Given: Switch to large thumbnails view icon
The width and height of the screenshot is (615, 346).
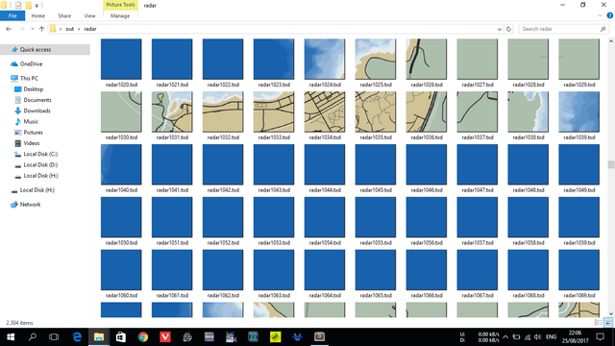Looking at the screenshot, I should (x=608, y=323).
